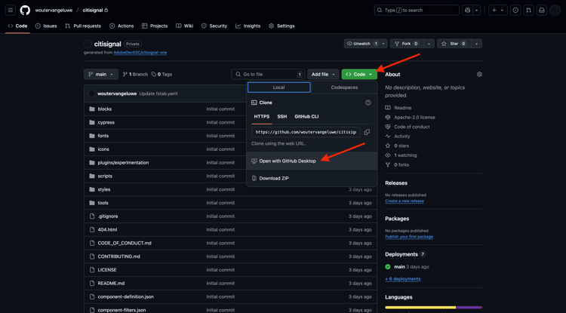Open the notifications inbox icon

click(541, 10)
